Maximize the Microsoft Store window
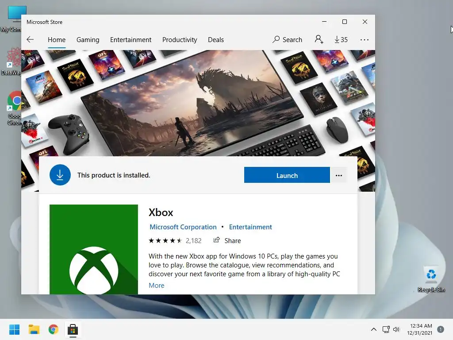This screenshot has height=340, width=453. [344, 22]
